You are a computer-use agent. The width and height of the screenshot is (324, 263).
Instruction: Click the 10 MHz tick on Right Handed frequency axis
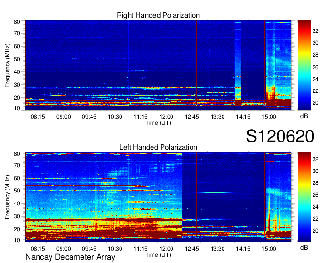(x=17, y=108)
